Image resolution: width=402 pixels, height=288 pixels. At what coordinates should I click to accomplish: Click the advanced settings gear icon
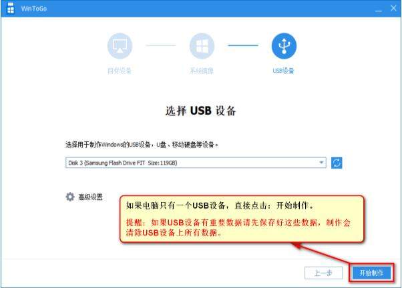tap(70, 197)
